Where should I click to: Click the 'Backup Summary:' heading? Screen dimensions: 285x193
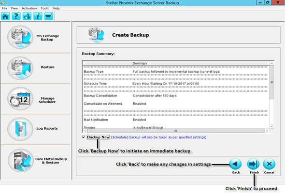click(98, 54)
